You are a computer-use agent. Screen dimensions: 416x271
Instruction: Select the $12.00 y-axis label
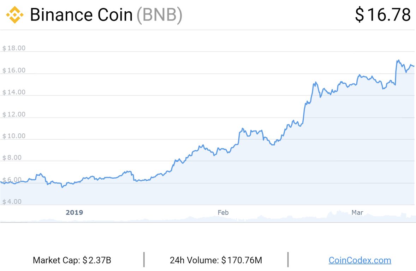(x=14, y=114)
